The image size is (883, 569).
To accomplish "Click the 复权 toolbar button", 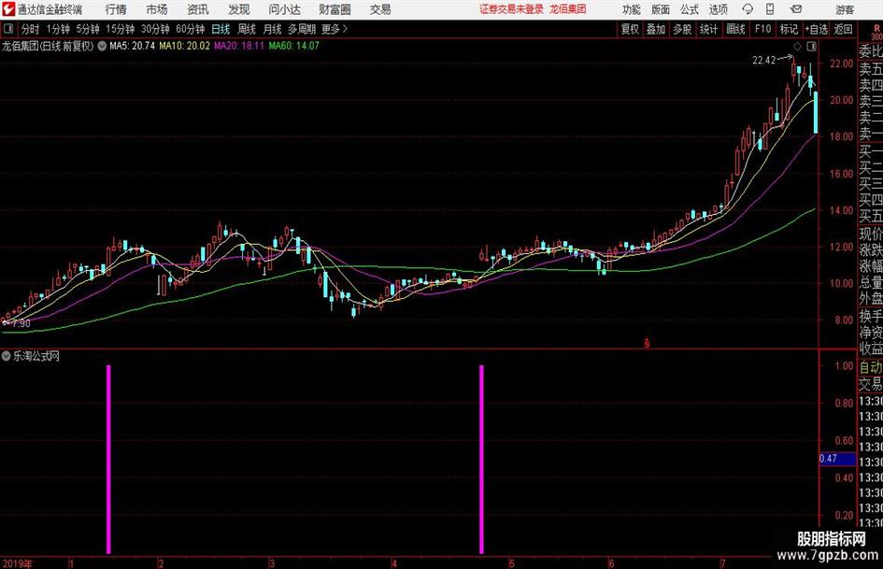I will click(x=630, y=29).
